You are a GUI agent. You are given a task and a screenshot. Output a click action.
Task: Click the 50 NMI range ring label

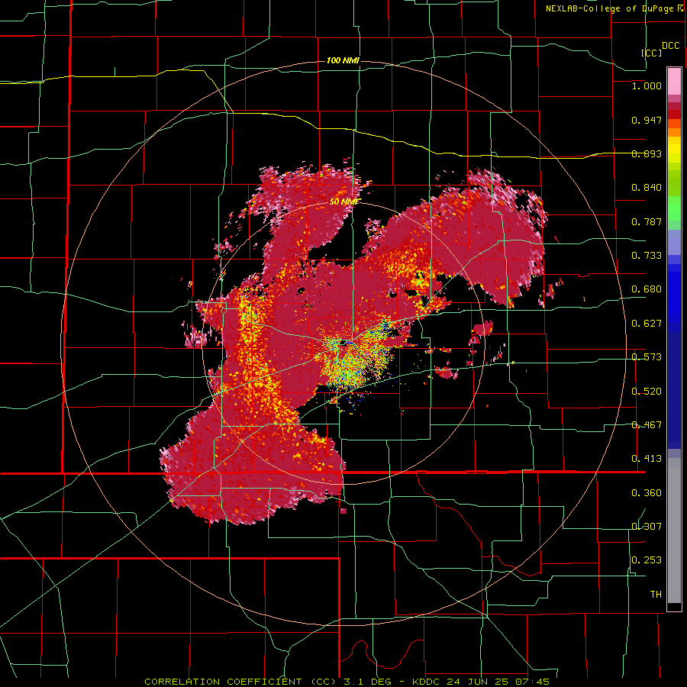(344, 202)
